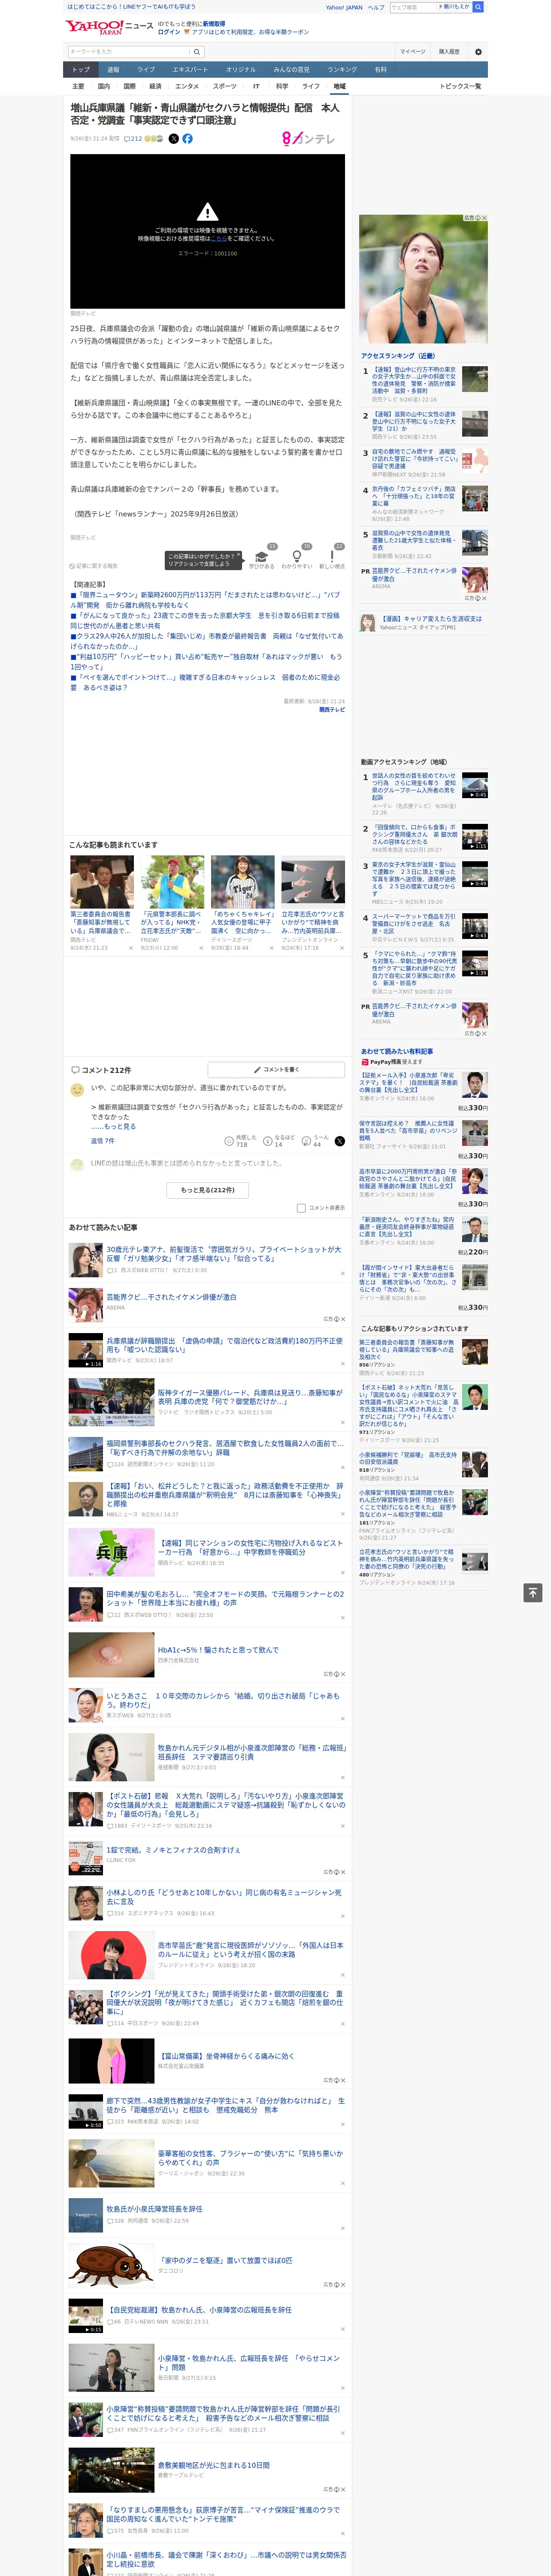Open the HbA1c→5% ad link

(x=218, y=1650)
